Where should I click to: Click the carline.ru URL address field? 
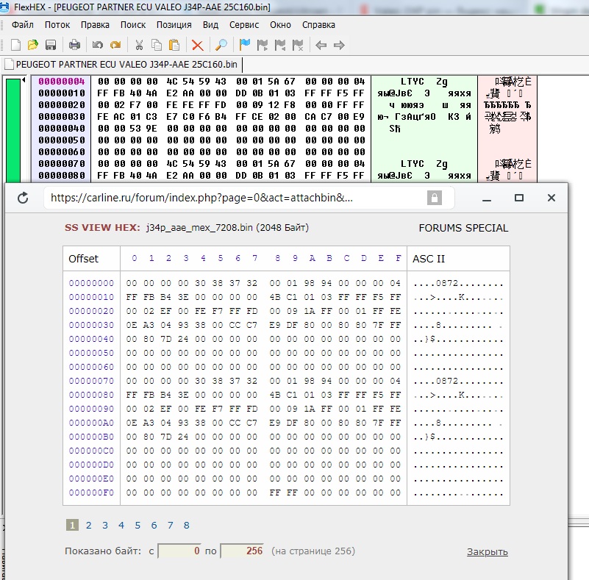[235, 198]
